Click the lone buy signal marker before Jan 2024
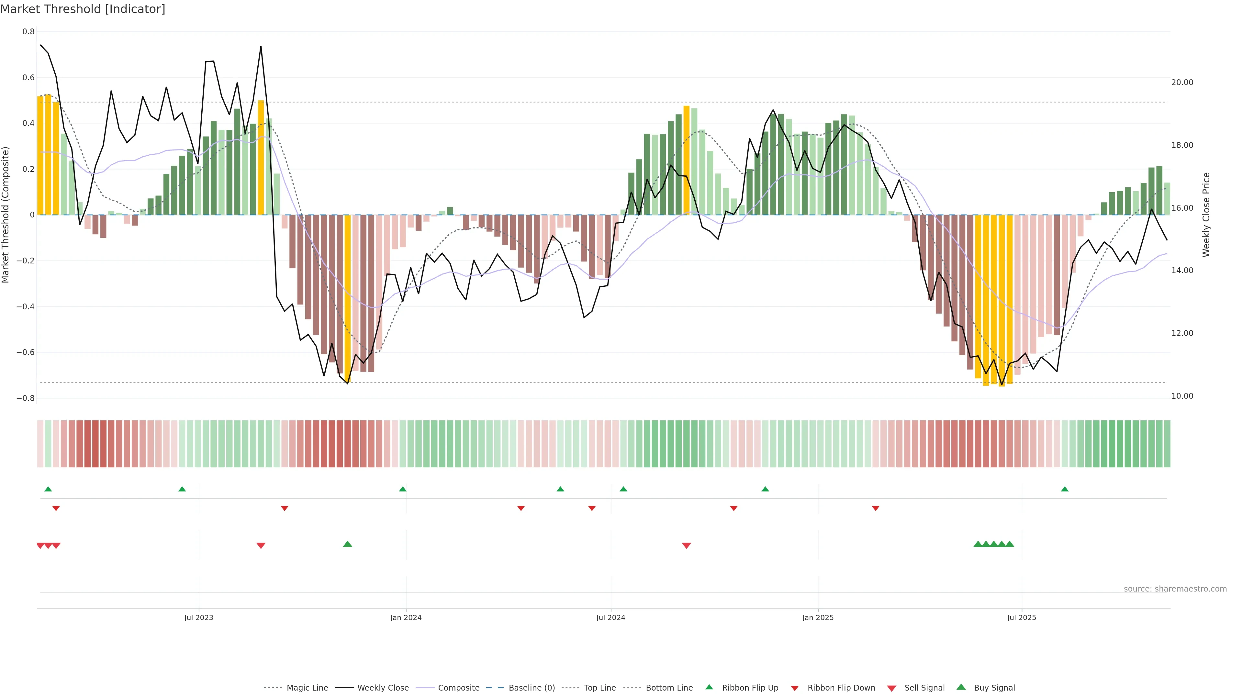Screen dimensions: 1243x699 coord(347,544)
